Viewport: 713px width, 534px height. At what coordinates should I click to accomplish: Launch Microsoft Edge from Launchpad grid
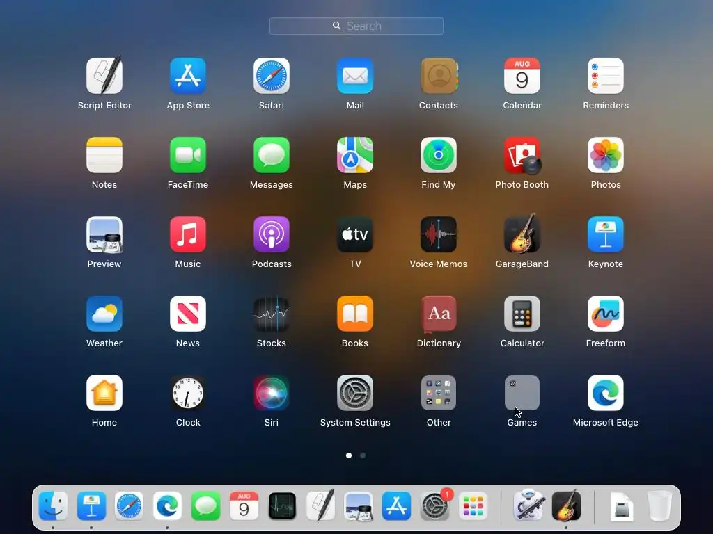click(x=606, y=393)
